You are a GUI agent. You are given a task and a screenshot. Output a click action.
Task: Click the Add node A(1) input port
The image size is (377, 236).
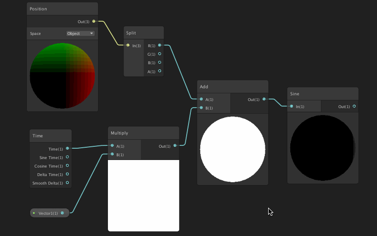click(201, 99)
